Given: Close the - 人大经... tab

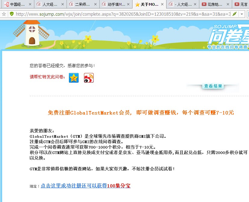Looking at the screenshot, I should 195,4.
